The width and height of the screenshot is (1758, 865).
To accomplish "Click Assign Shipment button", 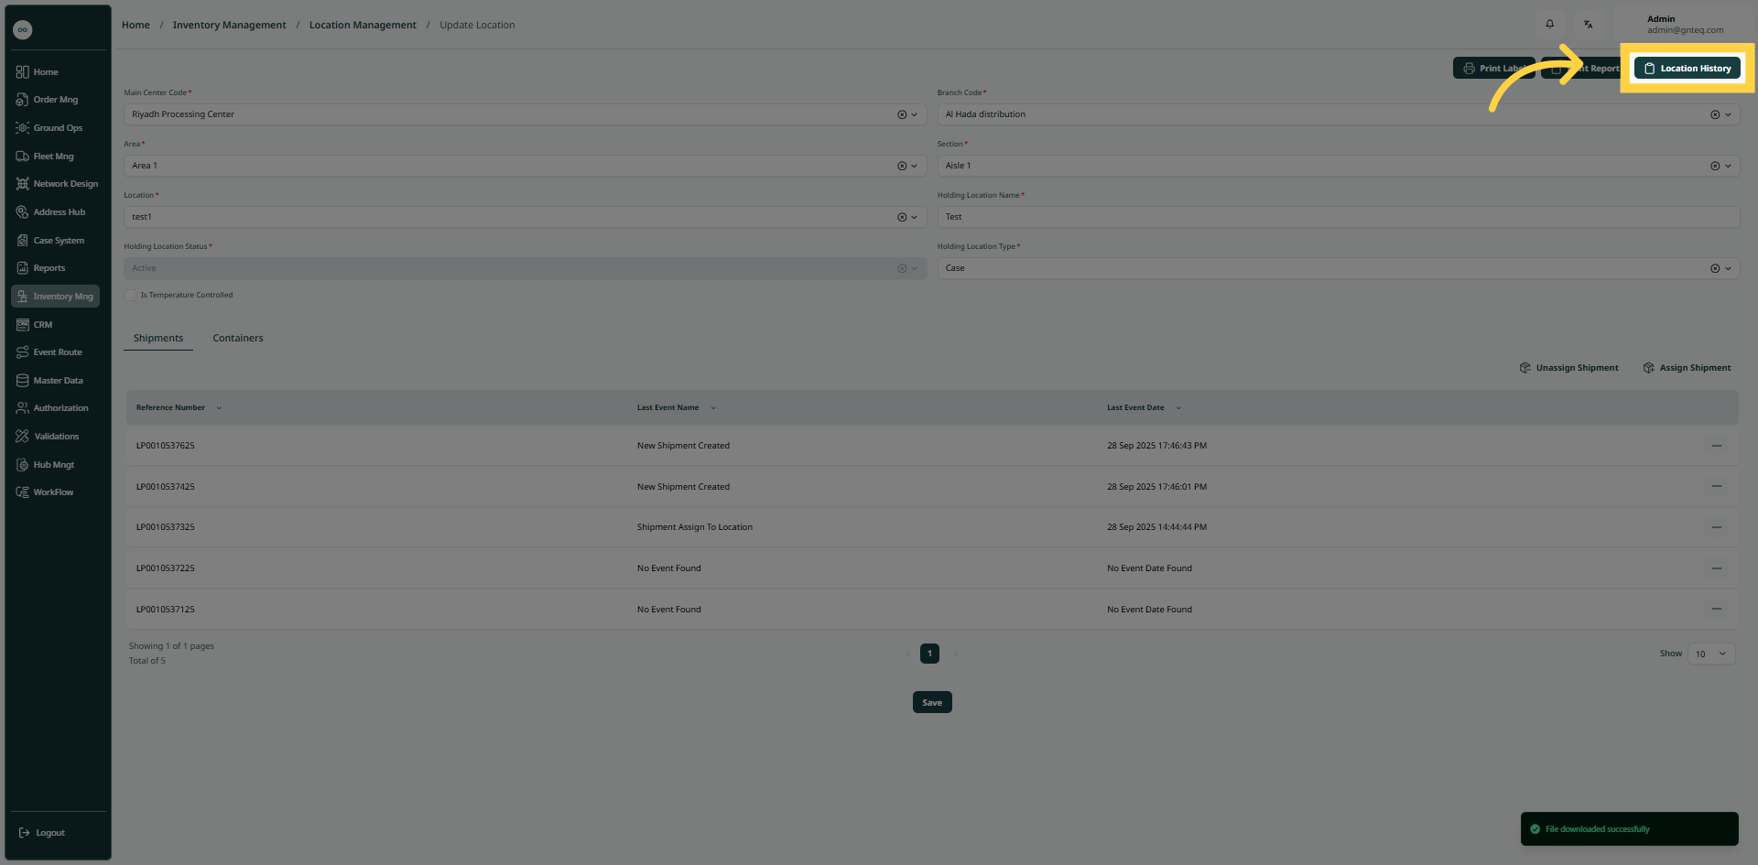I will [x=1687, y=368].
